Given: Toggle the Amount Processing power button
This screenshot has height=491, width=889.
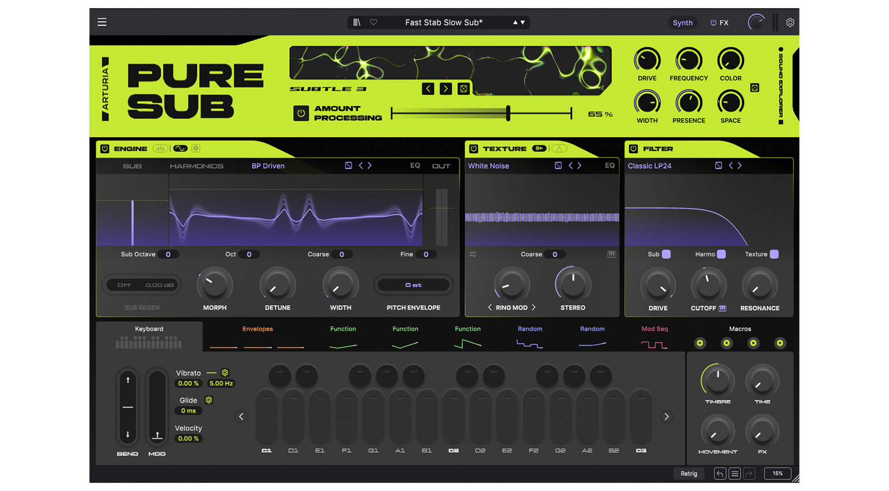Looking at the screenshot, I should (301, 113).
